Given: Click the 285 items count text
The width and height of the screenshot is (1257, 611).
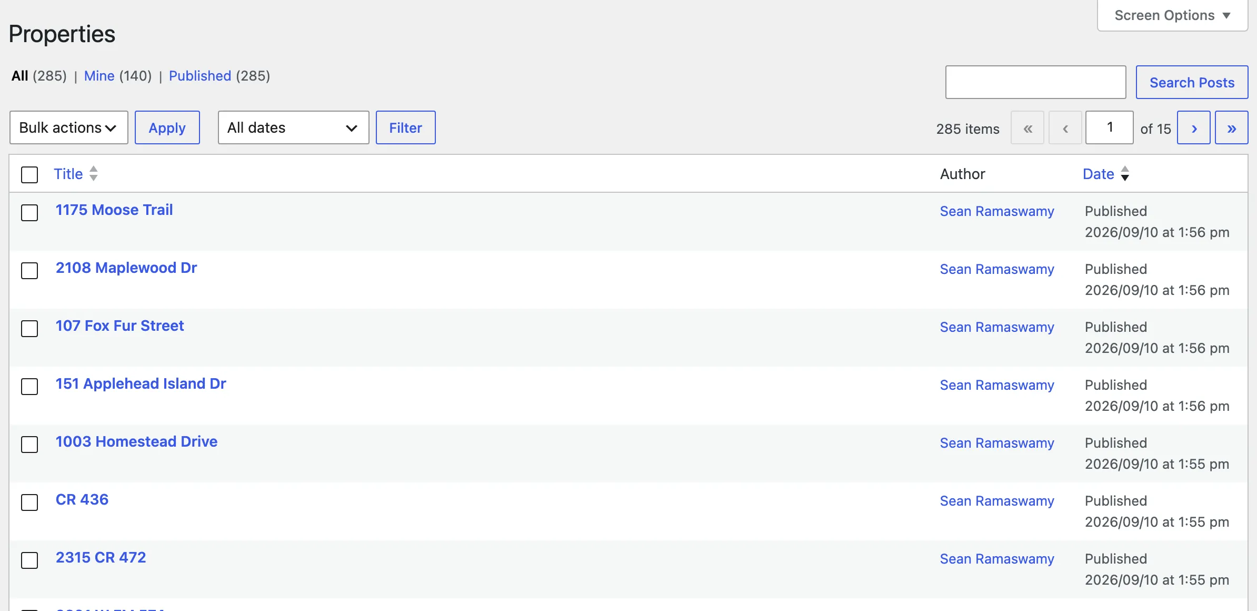Looking at the screenshot, I should click(967, 129).
